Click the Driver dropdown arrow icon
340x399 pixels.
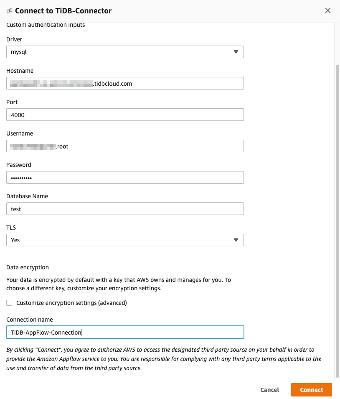237,52
